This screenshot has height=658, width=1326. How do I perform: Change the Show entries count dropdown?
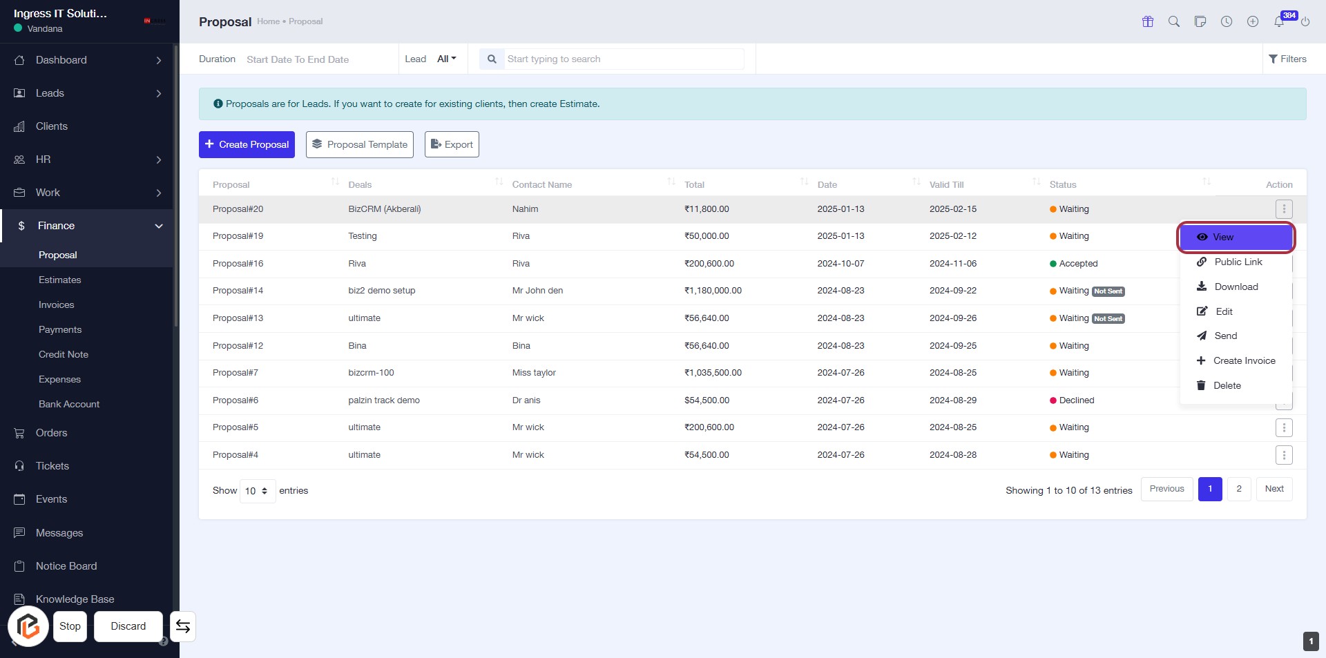coord(257,491)
